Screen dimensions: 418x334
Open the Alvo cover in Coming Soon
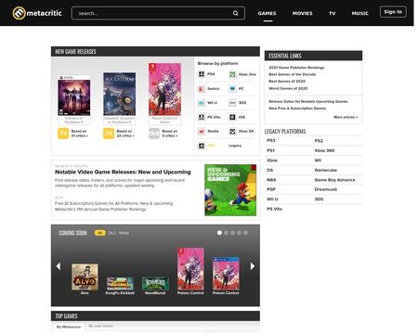click(x=85, y=276)
